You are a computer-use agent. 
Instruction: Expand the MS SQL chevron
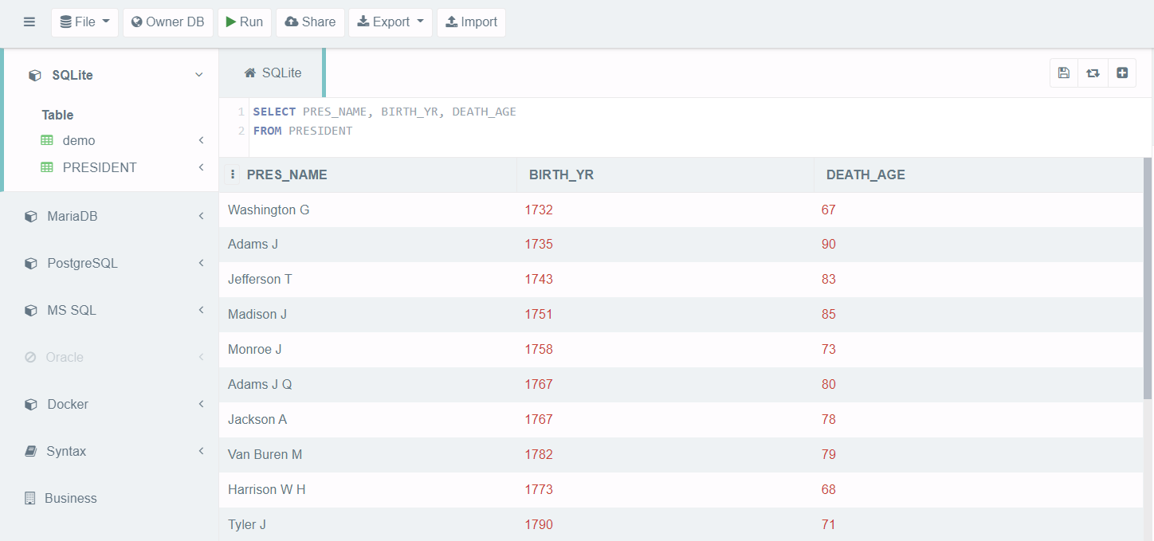tap(201, 310)
